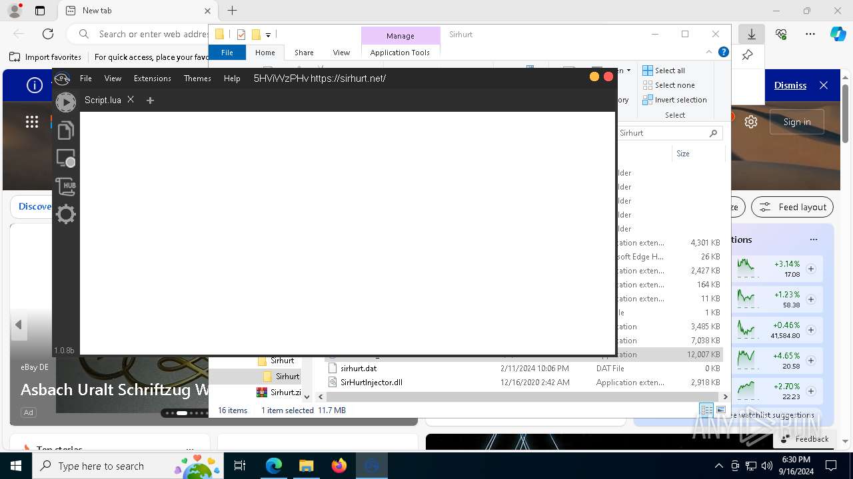Open page settings gear on new tab
The image size is (853, 479).
[x=751, y=122]
